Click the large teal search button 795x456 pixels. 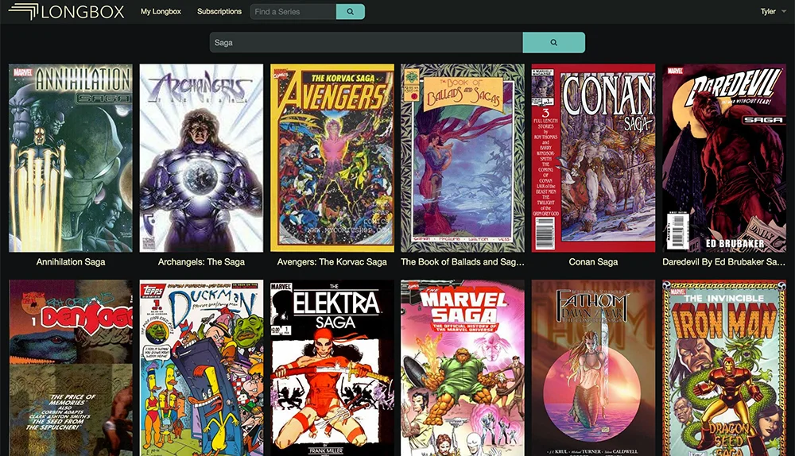[x=553, y=43]
